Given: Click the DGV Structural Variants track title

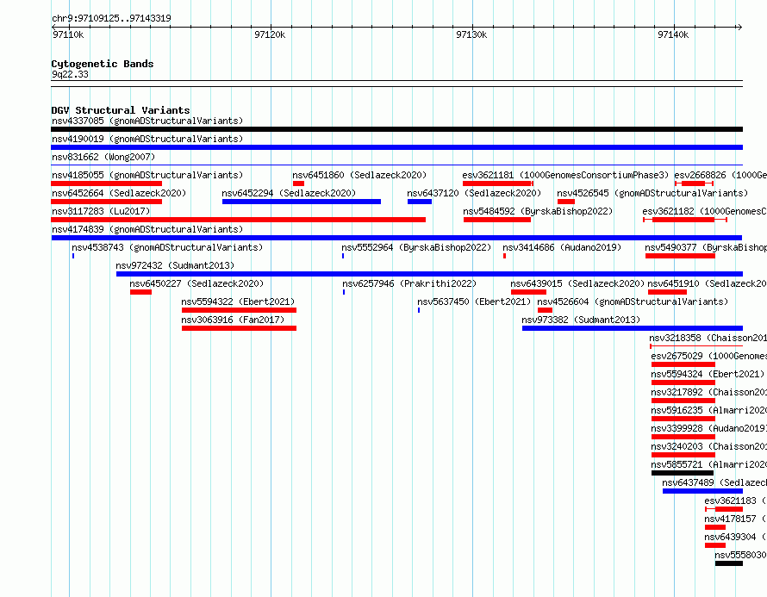Looking at the screenshot, I should click(121, 110).
